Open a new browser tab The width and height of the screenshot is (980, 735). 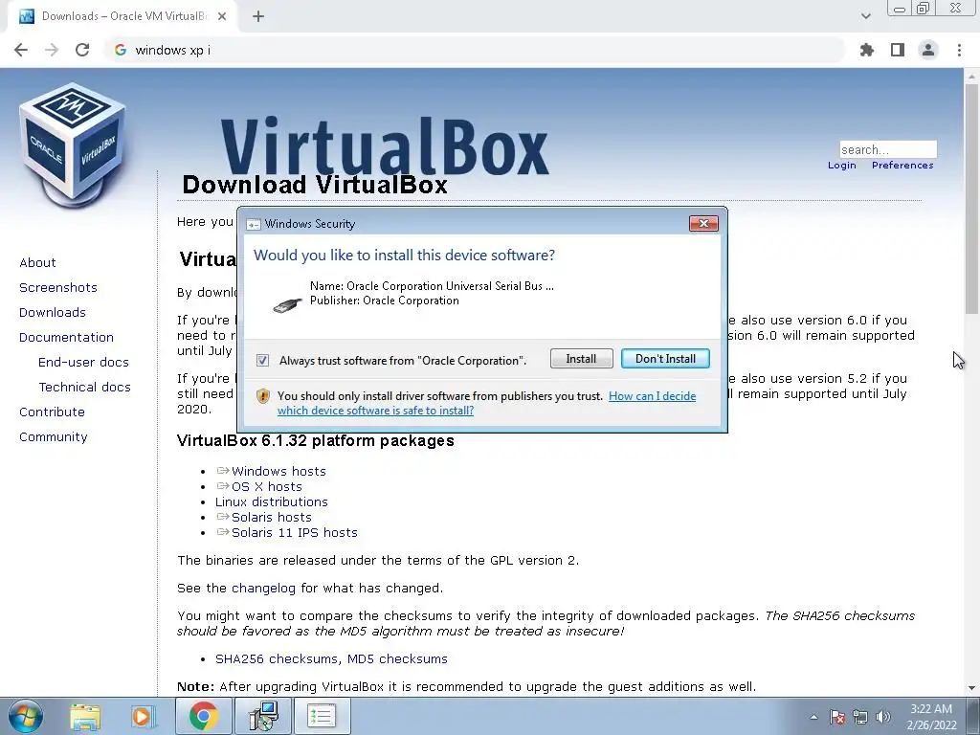[x=258, y=17]
